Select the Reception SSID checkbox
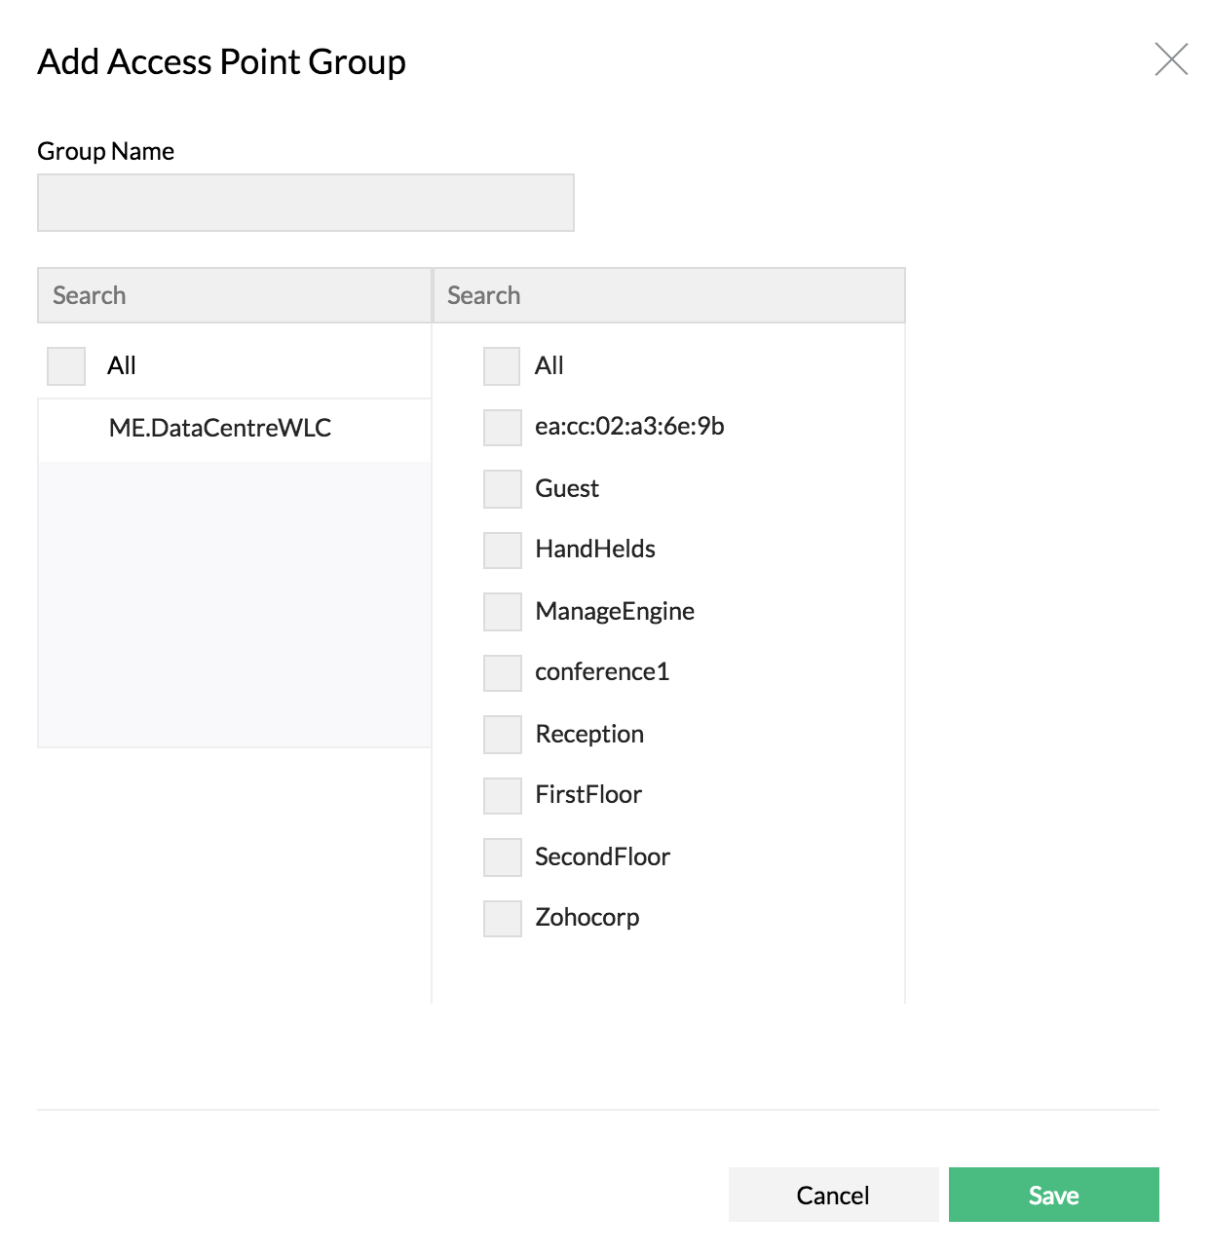The height and width of the screenshot is (1255, 1212). pyautogui.click(x=502, y=734)
